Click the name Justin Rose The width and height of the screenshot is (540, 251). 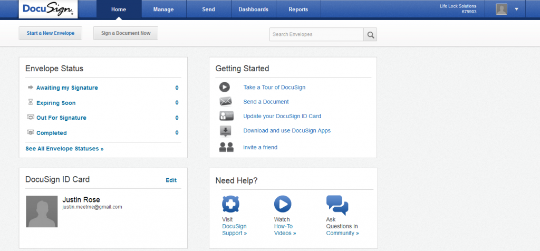pos(81,200)
